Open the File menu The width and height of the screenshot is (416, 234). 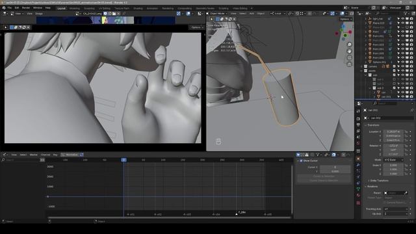(10, 8)
